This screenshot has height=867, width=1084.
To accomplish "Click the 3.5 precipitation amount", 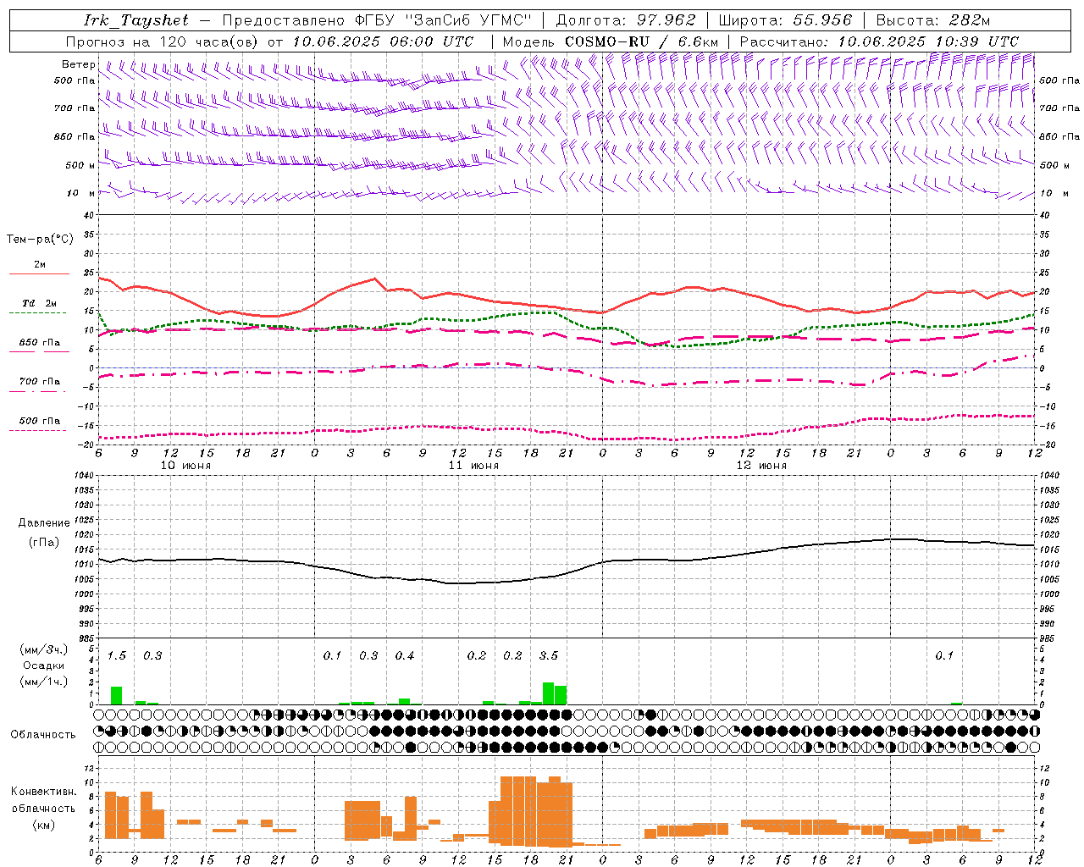I will tap(549, 655).
